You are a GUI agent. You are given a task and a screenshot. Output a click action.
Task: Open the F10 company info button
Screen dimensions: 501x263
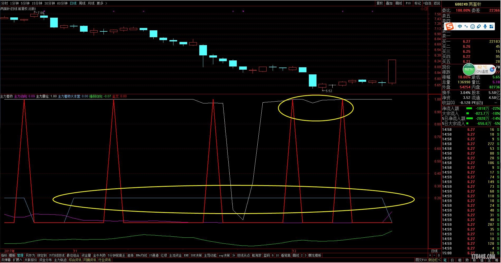[x=408, y=3]
